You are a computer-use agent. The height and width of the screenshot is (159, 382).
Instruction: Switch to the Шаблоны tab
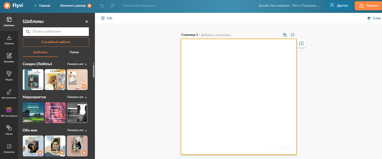[40, 52]
